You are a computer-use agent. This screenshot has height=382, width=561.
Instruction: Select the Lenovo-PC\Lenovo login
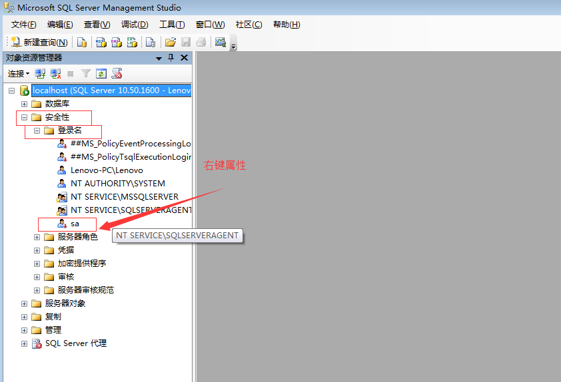pos(107,170)
